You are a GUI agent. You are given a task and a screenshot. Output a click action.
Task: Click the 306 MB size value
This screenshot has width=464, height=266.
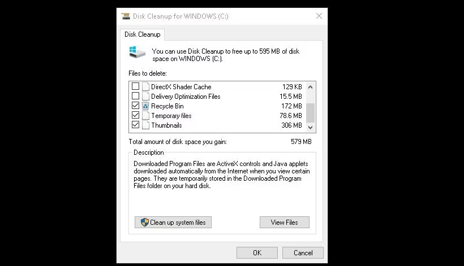(291, 125)
